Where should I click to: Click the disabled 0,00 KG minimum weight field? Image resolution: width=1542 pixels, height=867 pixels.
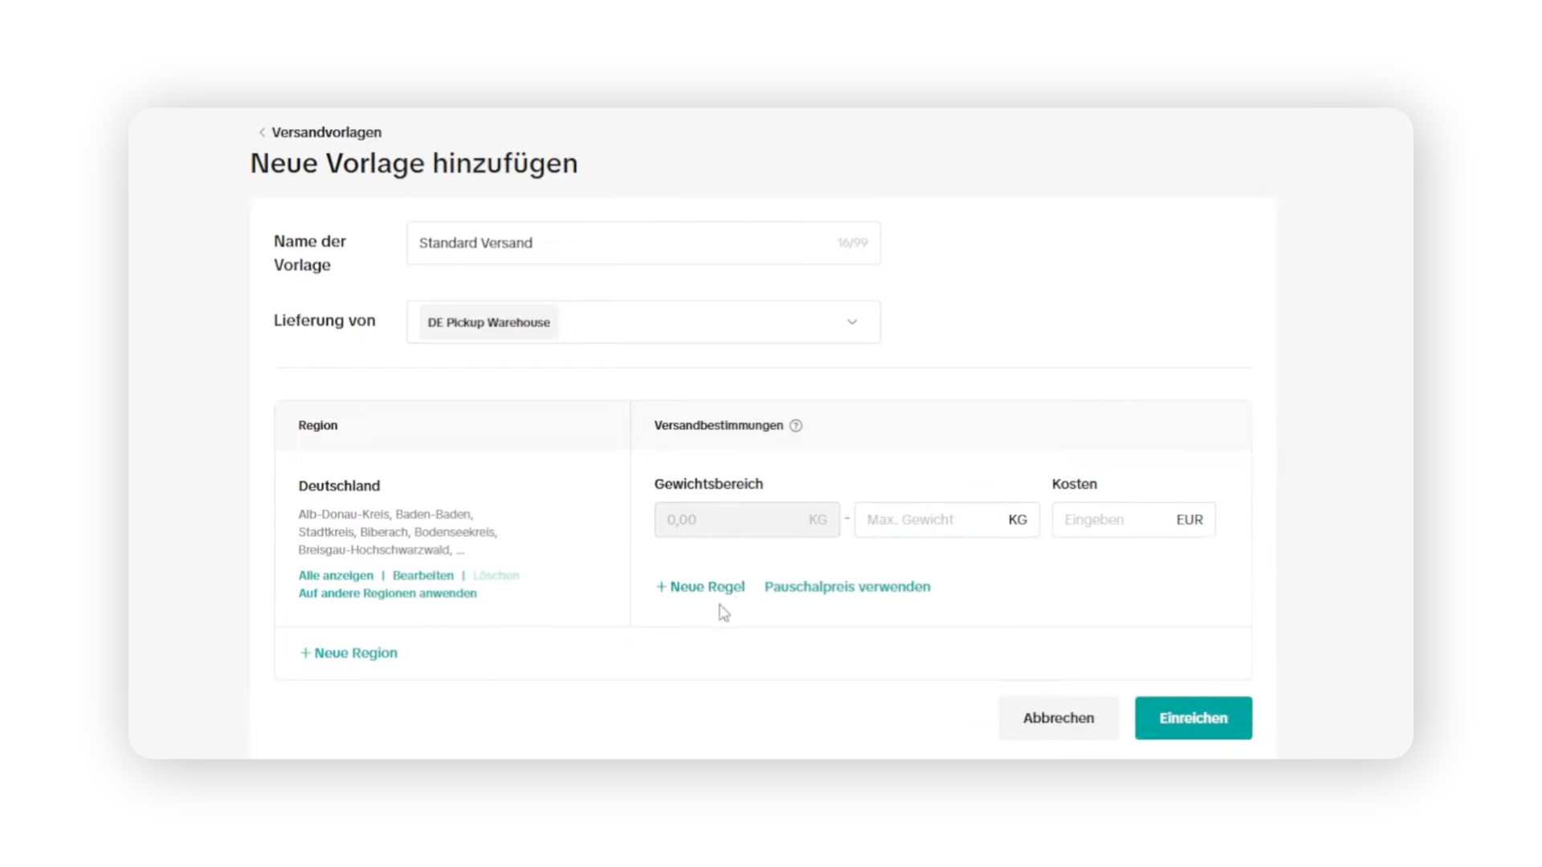[x=747, y=519]
